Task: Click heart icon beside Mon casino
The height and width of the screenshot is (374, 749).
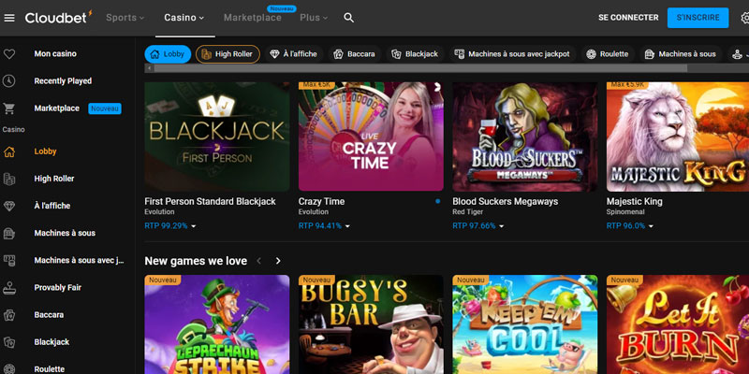Action: (x=9, y=54)
